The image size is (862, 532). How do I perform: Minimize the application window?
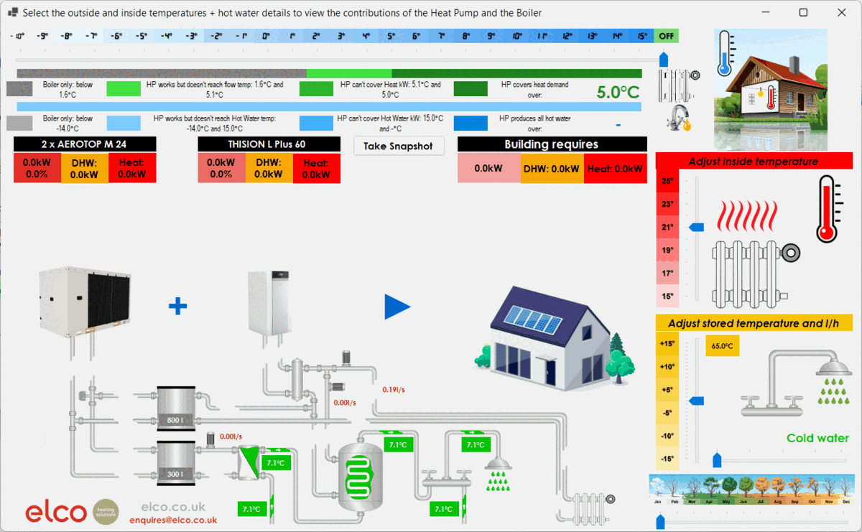766,12
